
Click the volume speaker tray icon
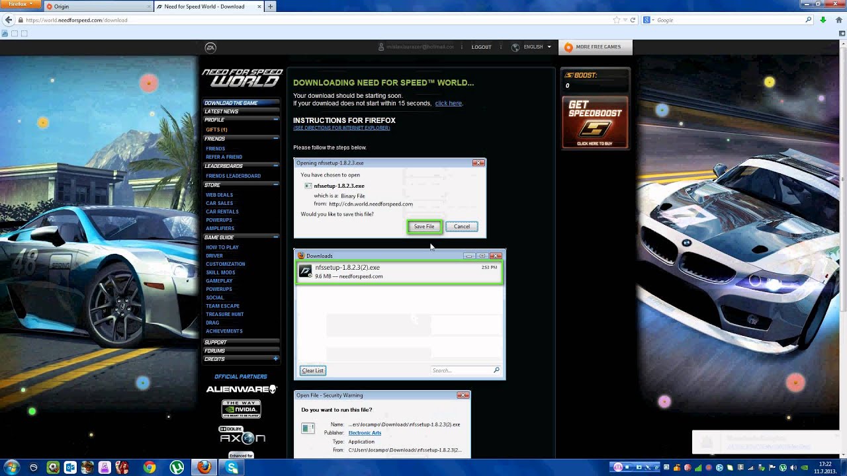793,467
